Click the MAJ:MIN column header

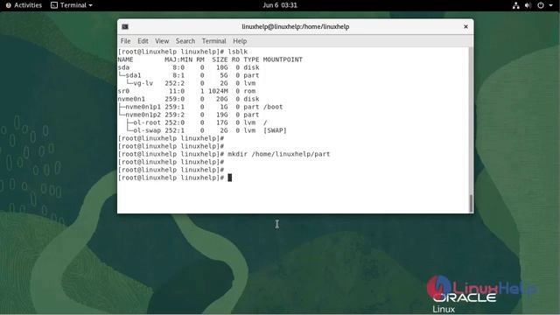click(178, 59)
